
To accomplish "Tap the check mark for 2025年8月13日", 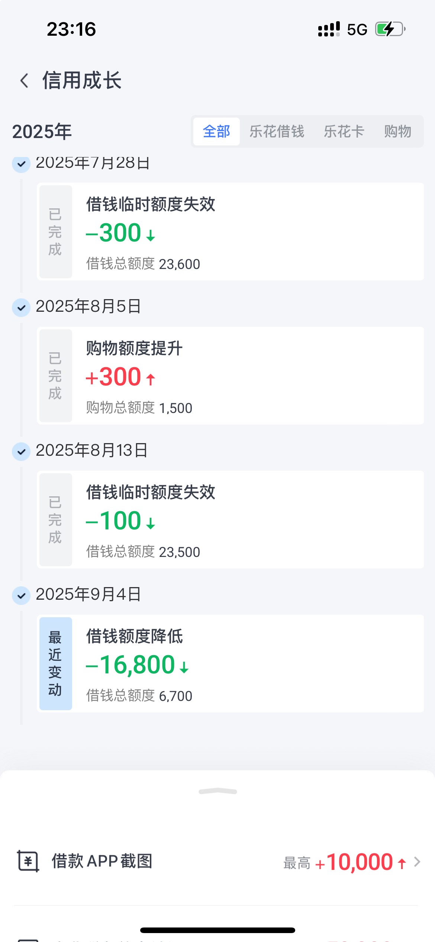I will [21, 452].
